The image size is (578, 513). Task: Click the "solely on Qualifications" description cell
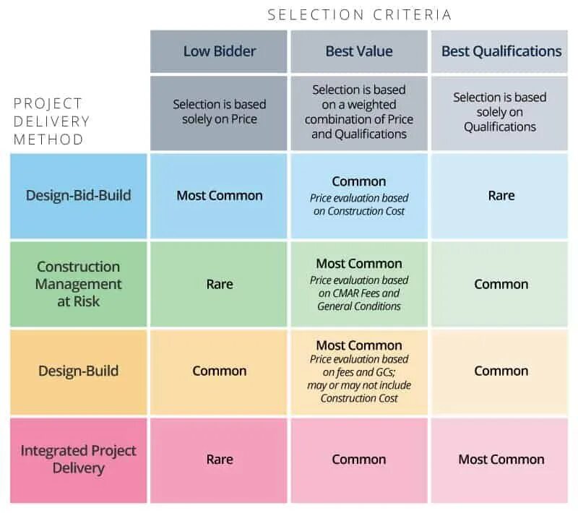pos(501,112)
